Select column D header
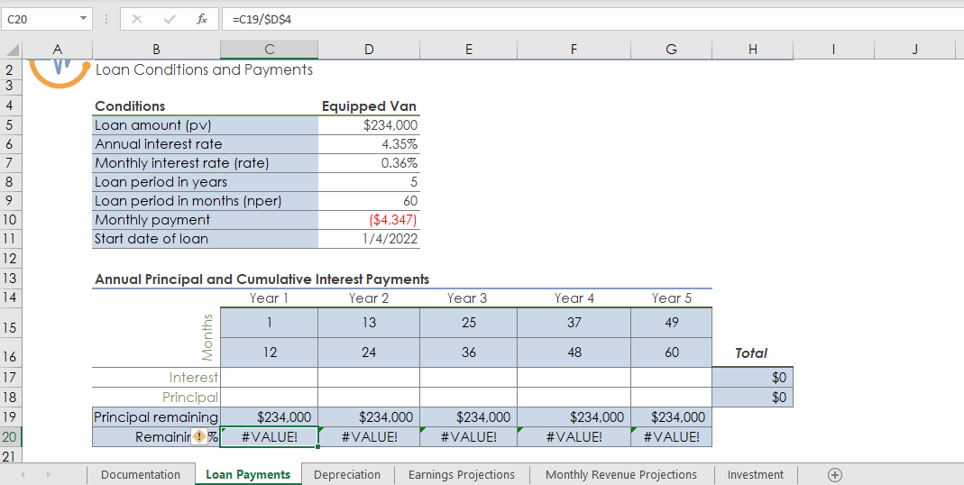This screenshot has height=485, width=964. click(x=369, y=50)
